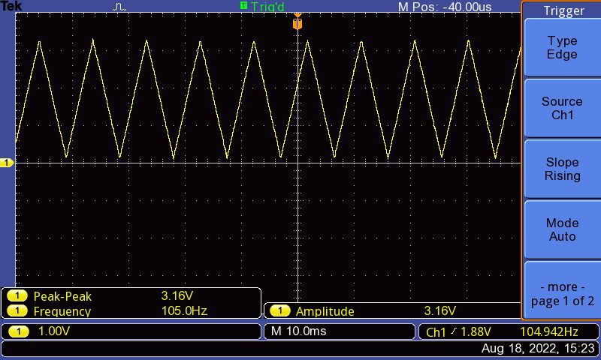Click the date and time display
This screenshot has height=360, width=601.
pos(537,349)
